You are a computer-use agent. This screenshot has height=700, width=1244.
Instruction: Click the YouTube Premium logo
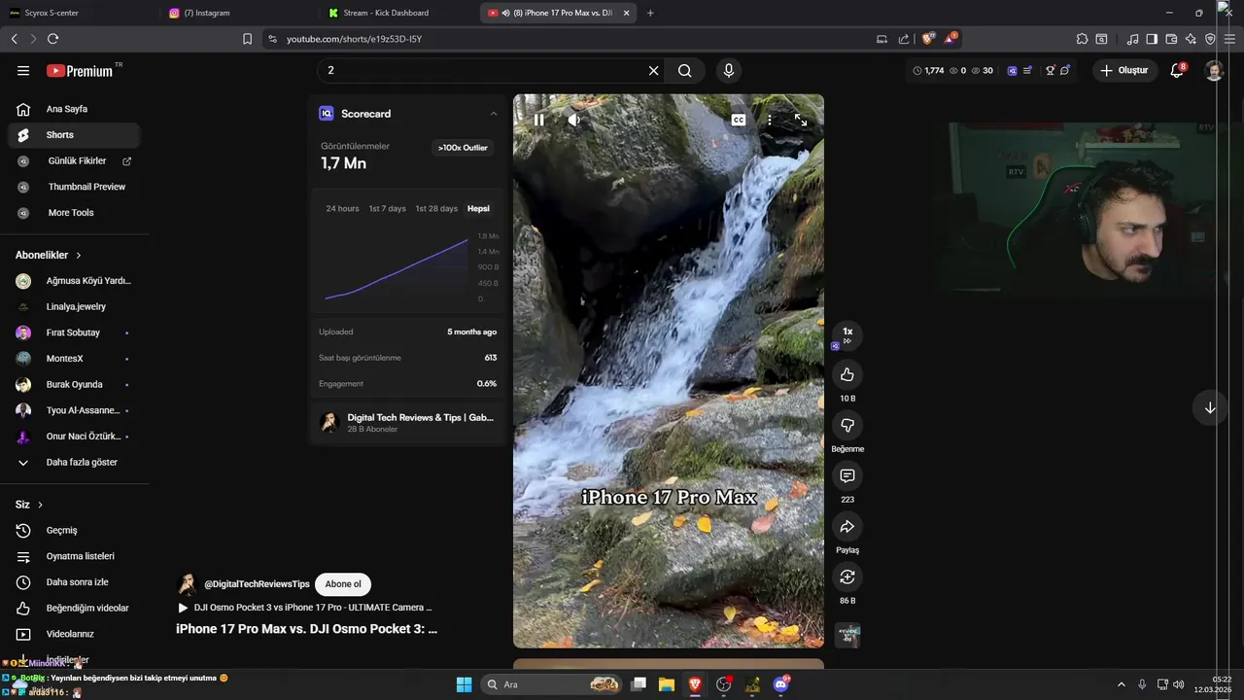pyautogui.click(x=81, y=71)
